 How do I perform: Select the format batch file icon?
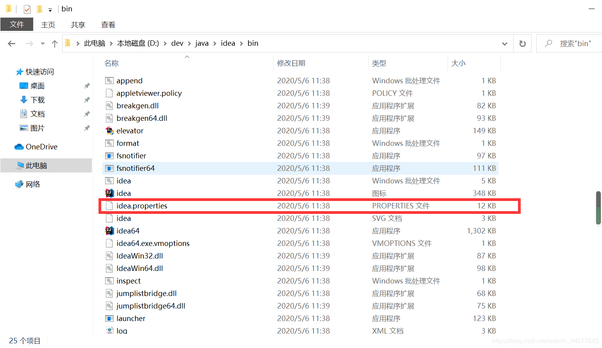coord(109,143)
